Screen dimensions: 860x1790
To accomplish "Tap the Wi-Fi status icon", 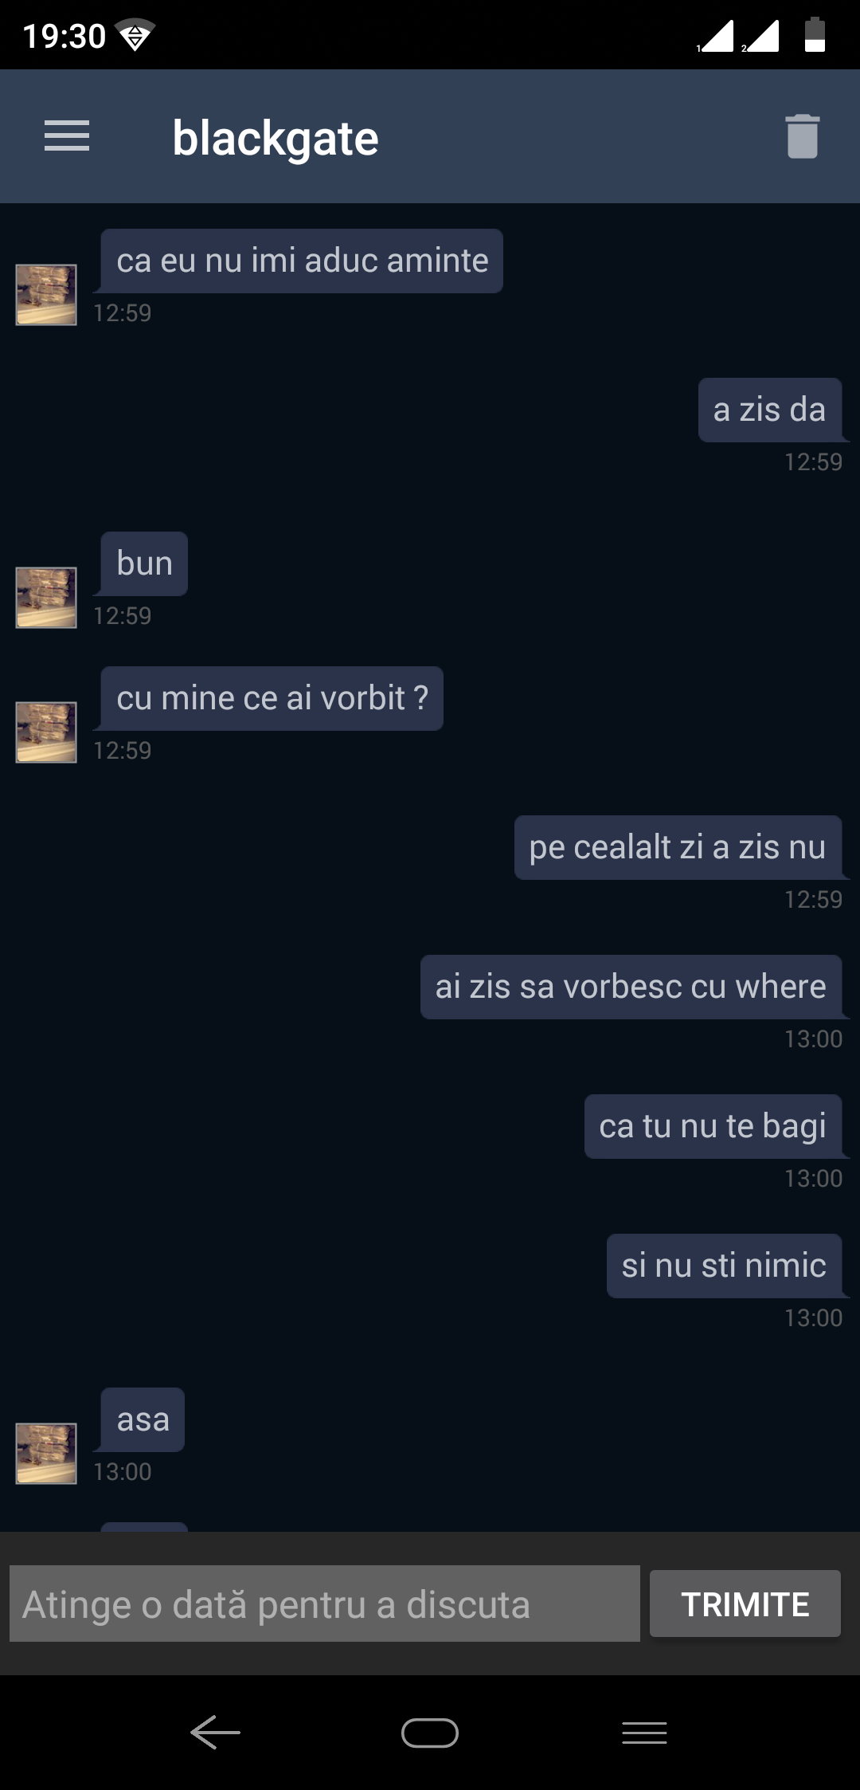I will coord(135,36).
